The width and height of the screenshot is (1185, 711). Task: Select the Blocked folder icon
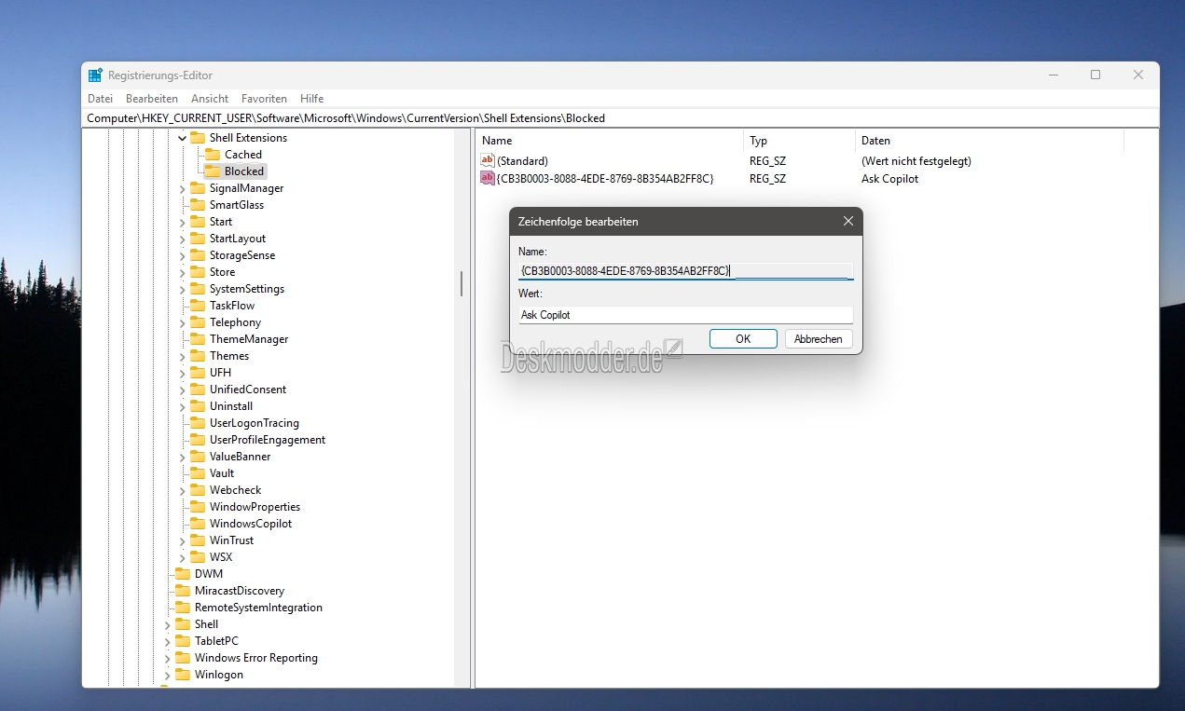click(213, 171)
